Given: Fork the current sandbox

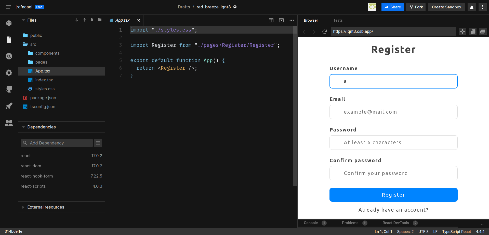Looking at the screenshot, I should tap(416, 7).
